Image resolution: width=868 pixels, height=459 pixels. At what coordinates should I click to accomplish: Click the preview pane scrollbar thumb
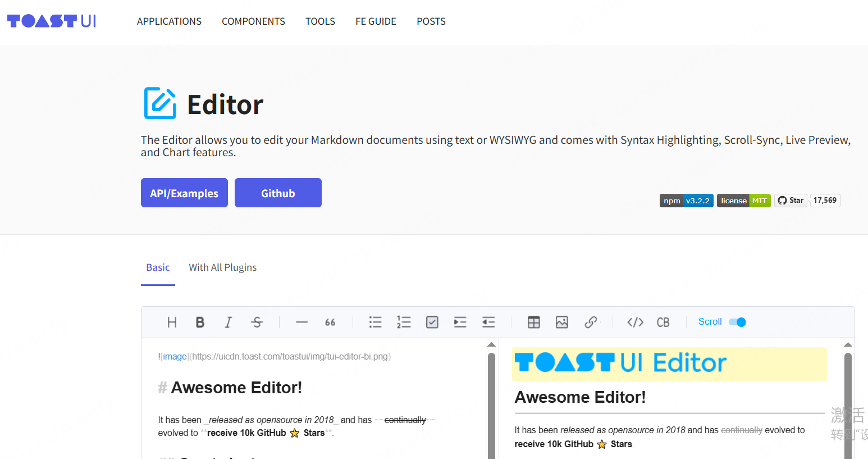848,406
